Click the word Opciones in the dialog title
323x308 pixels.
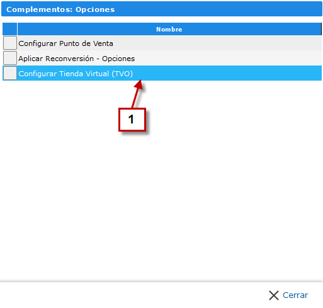[x=95, y=9]
